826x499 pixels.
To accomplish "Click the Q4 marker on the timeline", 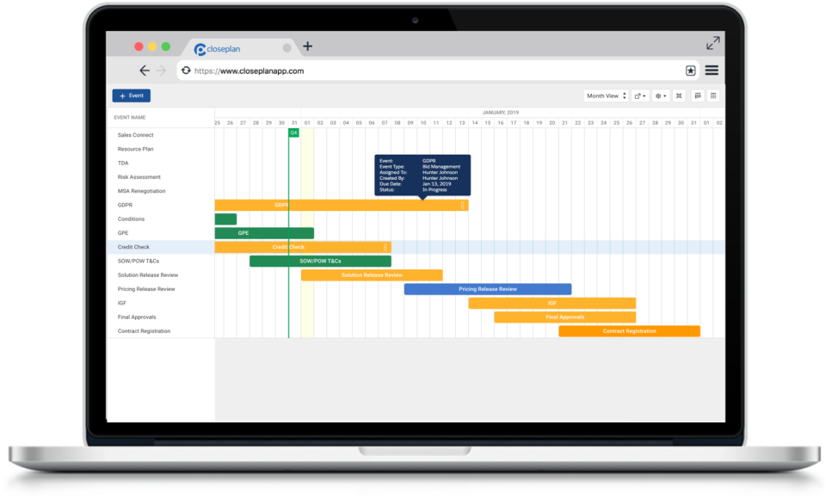I will coord(292,132).
